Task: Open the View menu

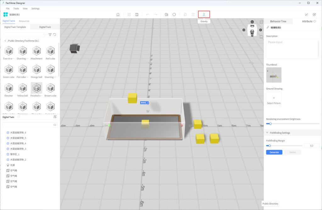Action: pyautogui.click(x=25, y=8)
